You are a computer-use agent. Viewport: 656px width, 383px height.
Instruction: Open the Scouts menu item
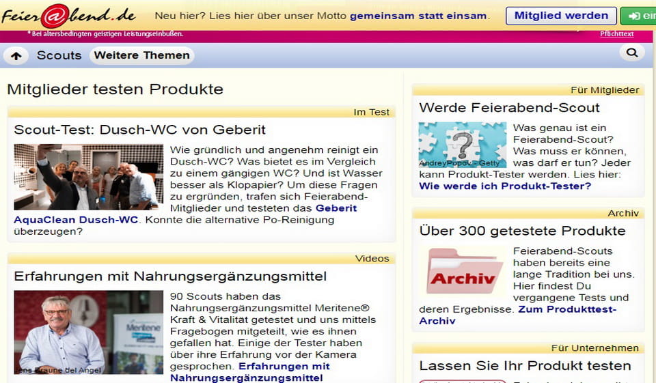click(59, 55)
